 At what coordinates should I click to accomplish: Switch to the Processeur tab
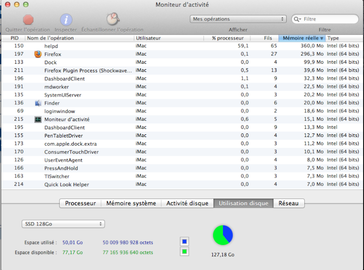(x=81, y=204)
